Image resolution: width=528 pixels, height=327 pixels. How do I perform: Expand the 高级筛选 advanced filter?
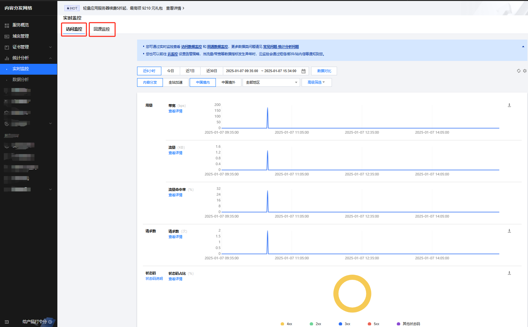coord(316,82)
